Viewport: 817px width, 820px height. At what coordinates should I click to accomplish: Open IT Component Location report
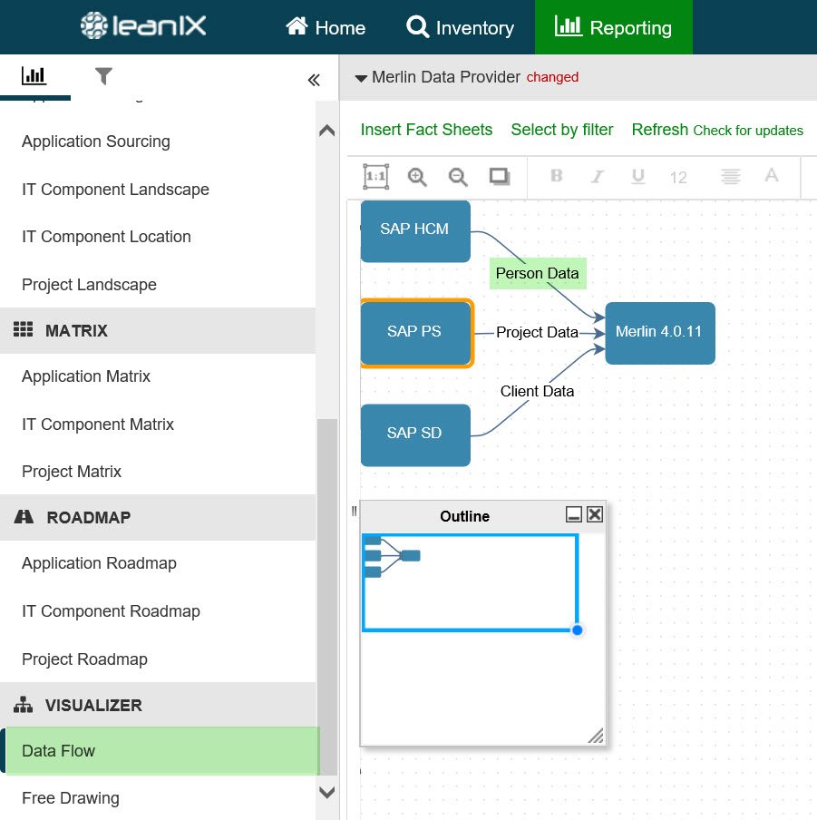(x=106, y=237)
